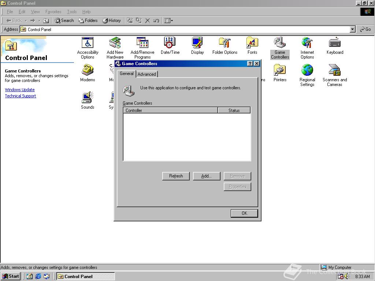The width and height of the screenshot is (375, 281).
Task: Open the Fonts folder
Action: tap(252, 42)
